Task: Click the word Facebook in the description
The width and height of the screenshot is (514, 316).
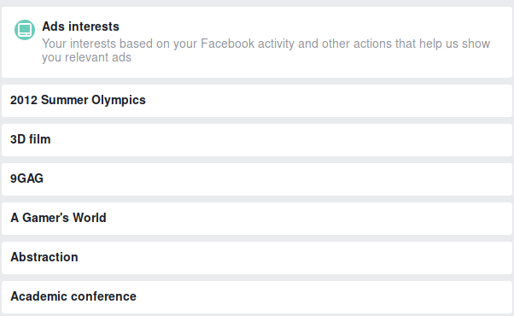Action: point(227,44)
